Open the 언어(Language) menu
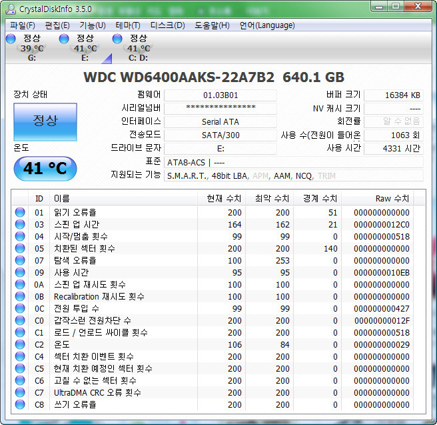437x425 pixels. click(x=267, y=25)
